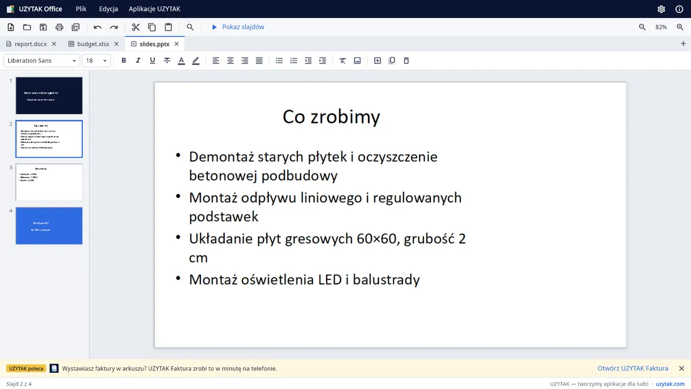Close the report.docx tab
The image size is (691, 389).
click(x=54, y=44)
